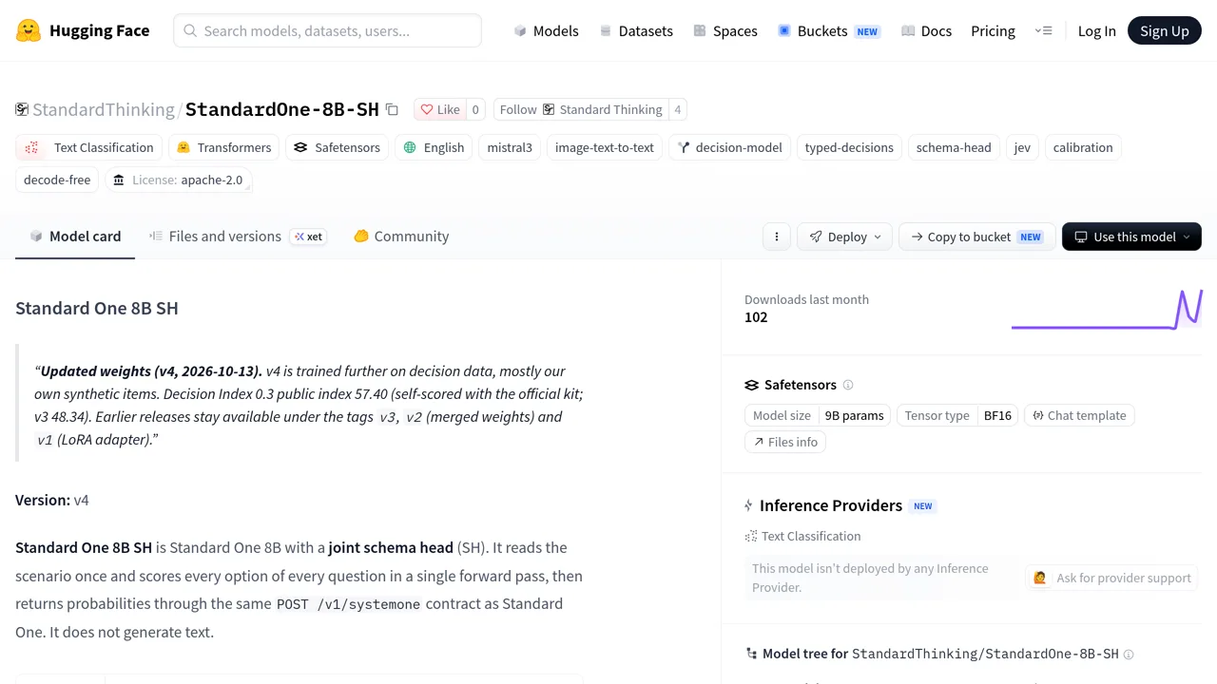Click the image-text-to-text tag
The image size is (1217, 684).
point(605,147)
